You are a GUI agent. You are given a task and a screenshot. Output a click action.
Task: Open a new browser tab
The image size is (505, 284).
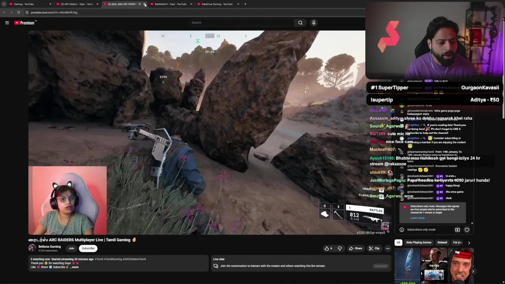[245, 4]
